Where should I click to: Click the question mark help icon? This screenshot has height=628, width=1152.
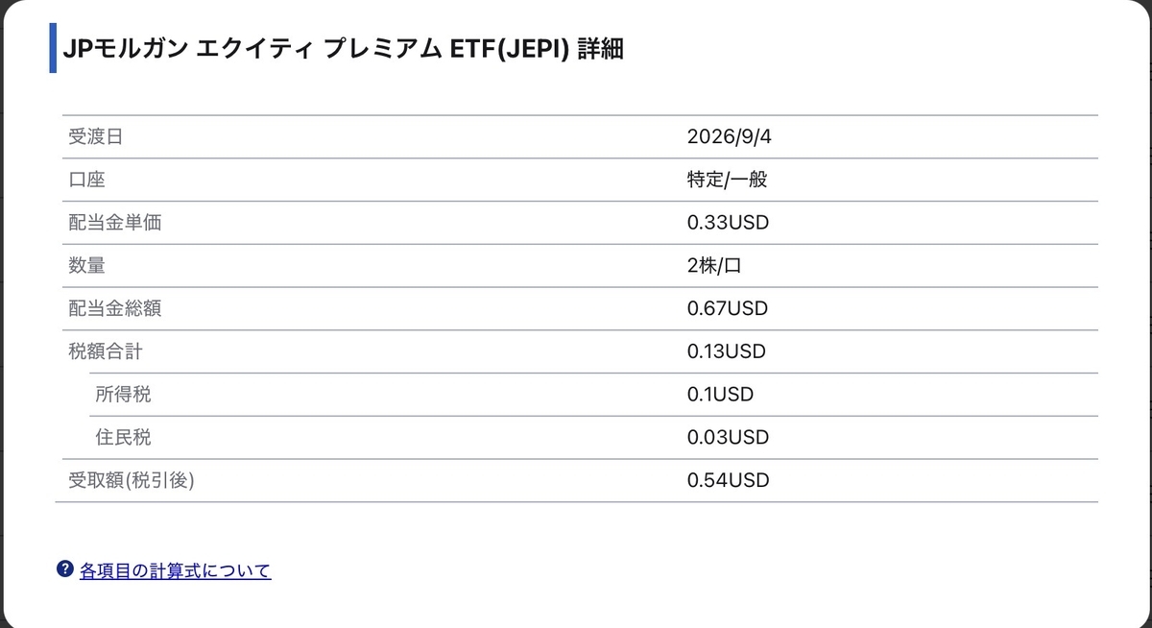tap(65, 568)
